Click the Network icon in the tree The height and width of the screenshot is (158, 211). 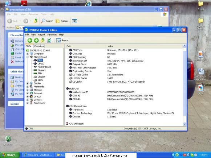(x=31, y=93)
